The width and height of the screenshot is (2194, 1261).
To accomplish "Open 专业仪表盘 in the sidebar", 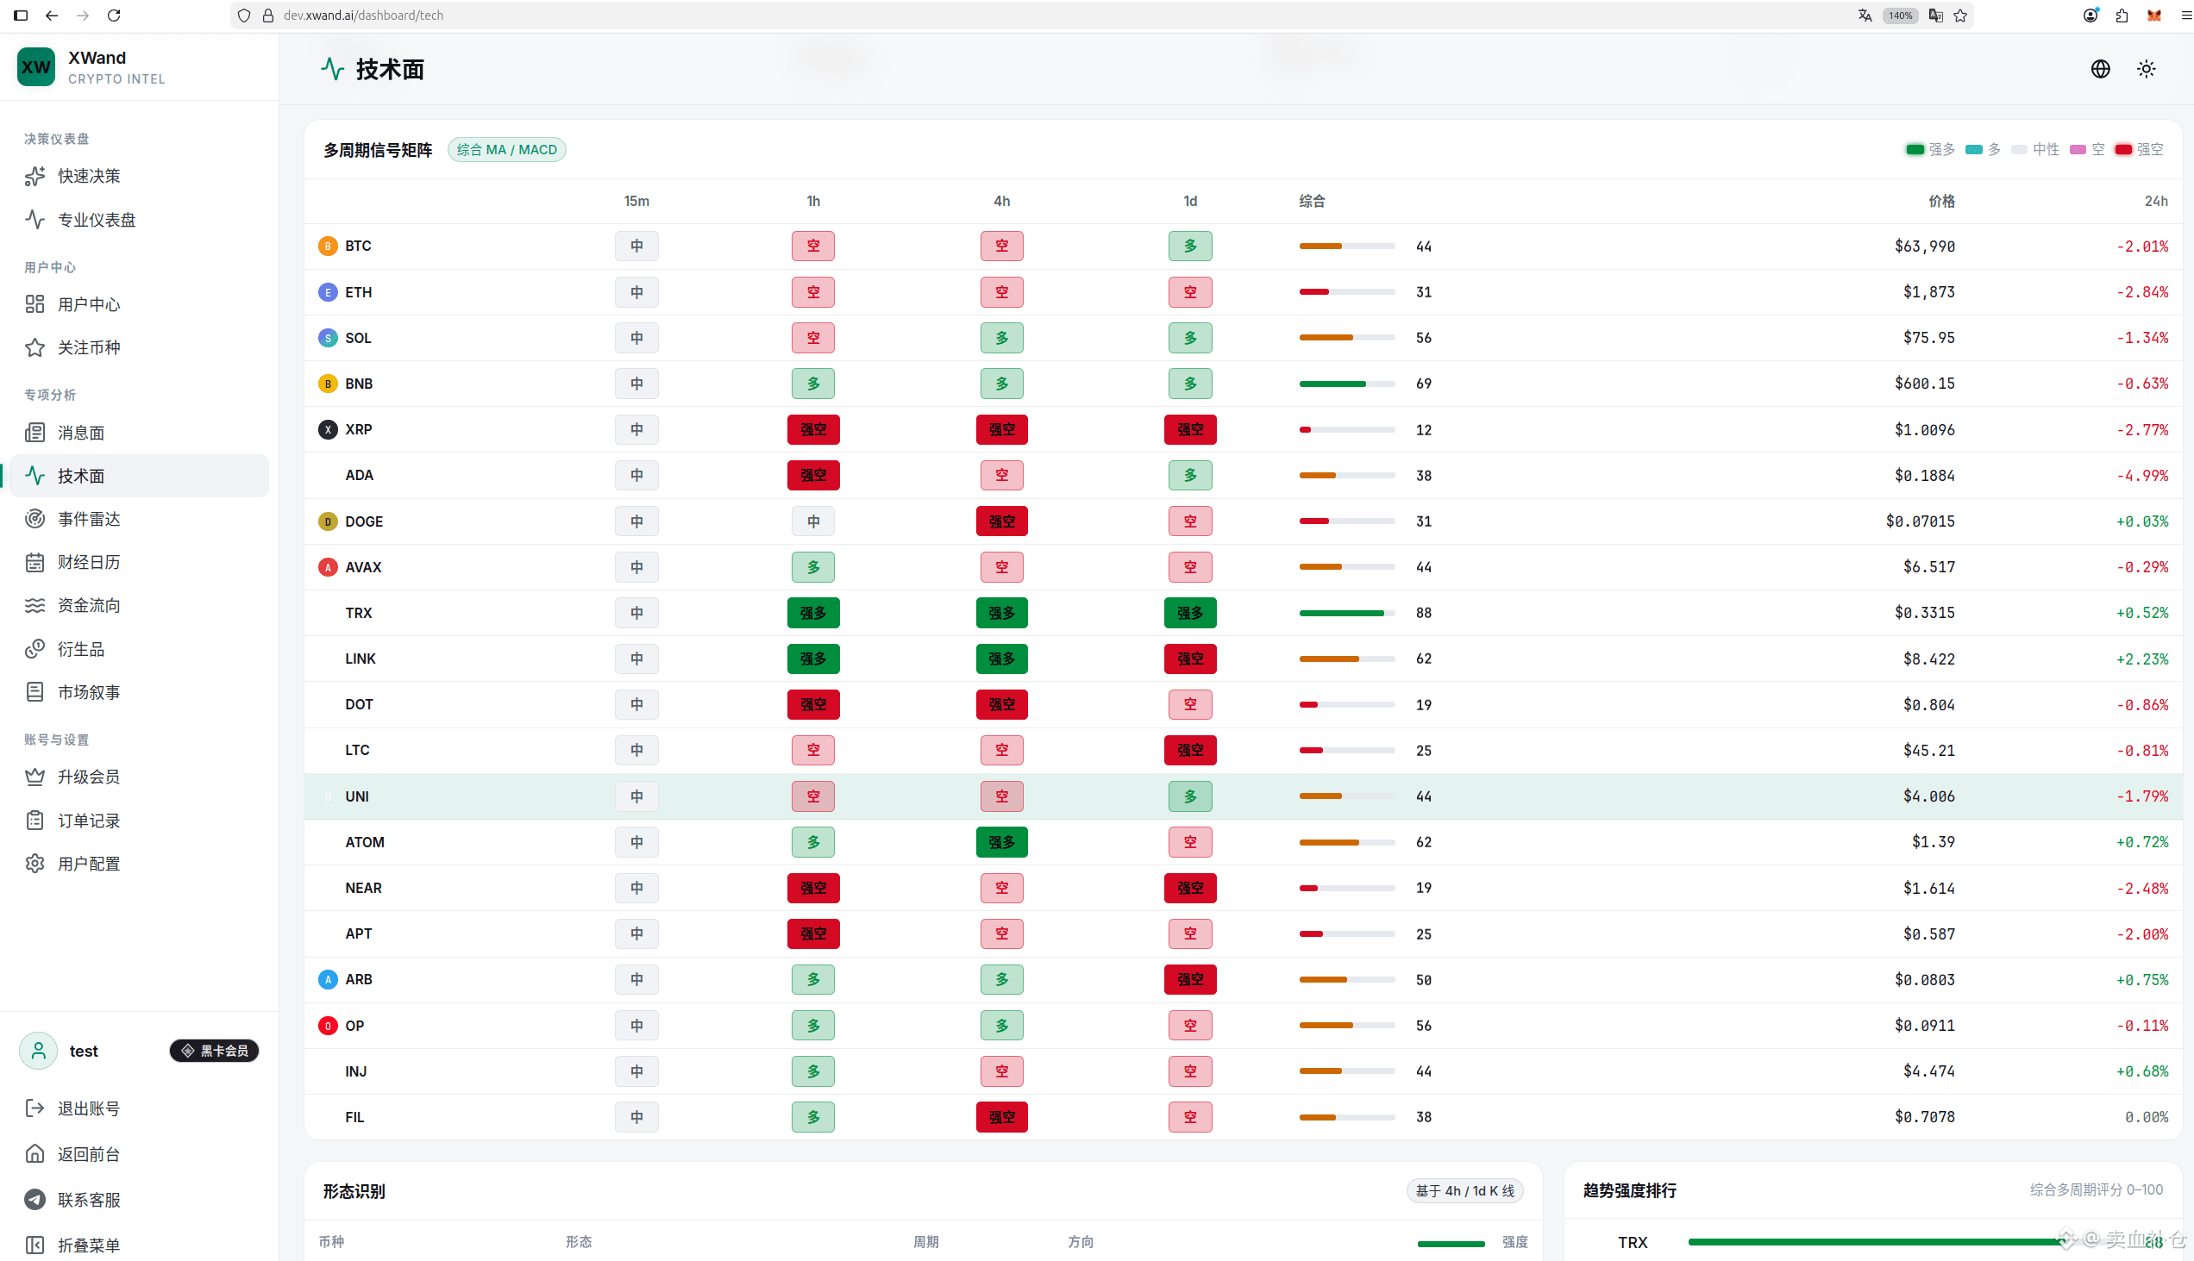I will [140, 220].
